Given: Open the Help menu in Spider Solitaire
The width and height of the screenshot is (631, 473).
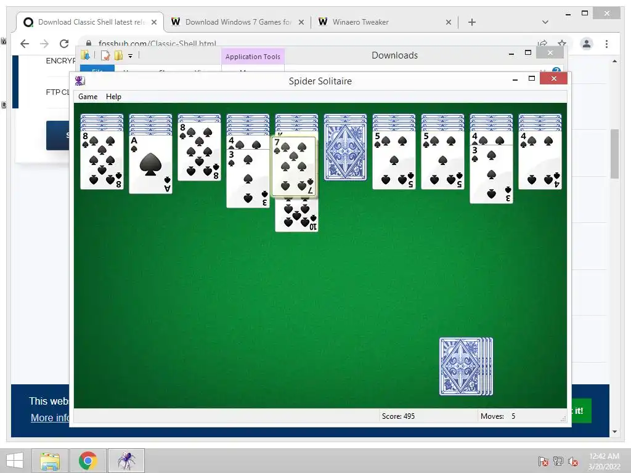Looking at the screenshot, I should [x=113, y=97].
